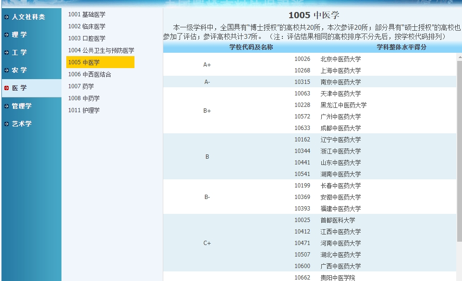Click arrow icon beside 理学
462x281 pixels.
coord(6,35)
